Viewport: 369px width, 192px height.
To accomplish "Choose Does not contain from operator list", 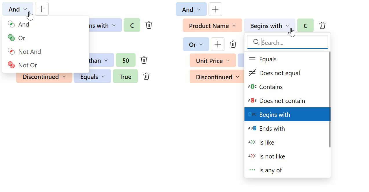I will [x=282, y=101].
